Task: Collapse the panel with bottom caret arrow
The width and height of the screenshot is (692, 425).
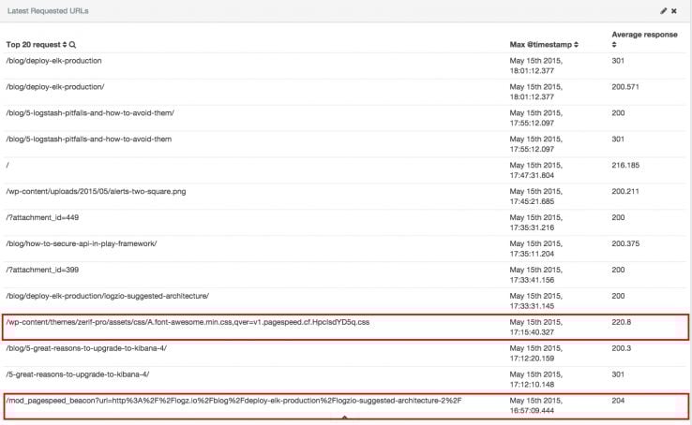Action: (x=344, y=417)
